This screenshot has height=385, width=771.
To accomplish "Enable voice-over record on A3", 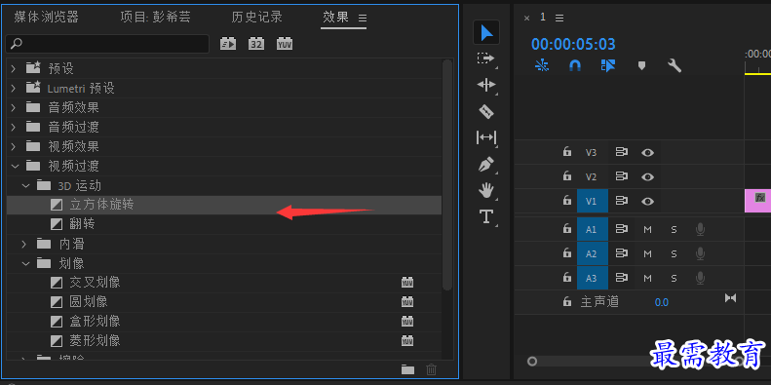I will point(700,279).
